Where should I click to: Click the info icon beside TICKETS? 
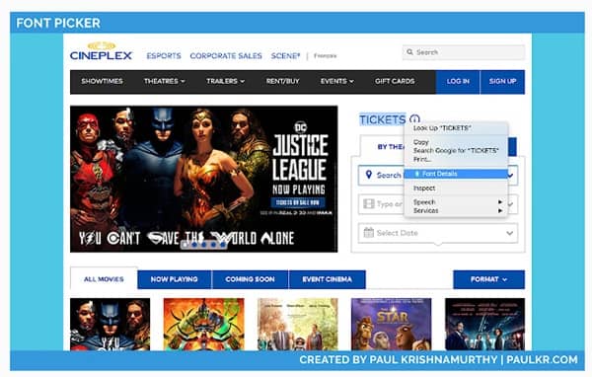point(414,119)
